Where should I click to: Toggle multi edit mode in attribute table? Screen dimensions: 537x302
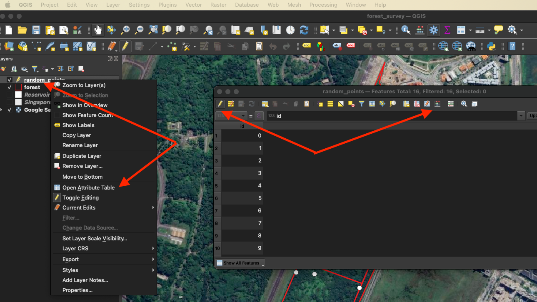coord(231,104)
